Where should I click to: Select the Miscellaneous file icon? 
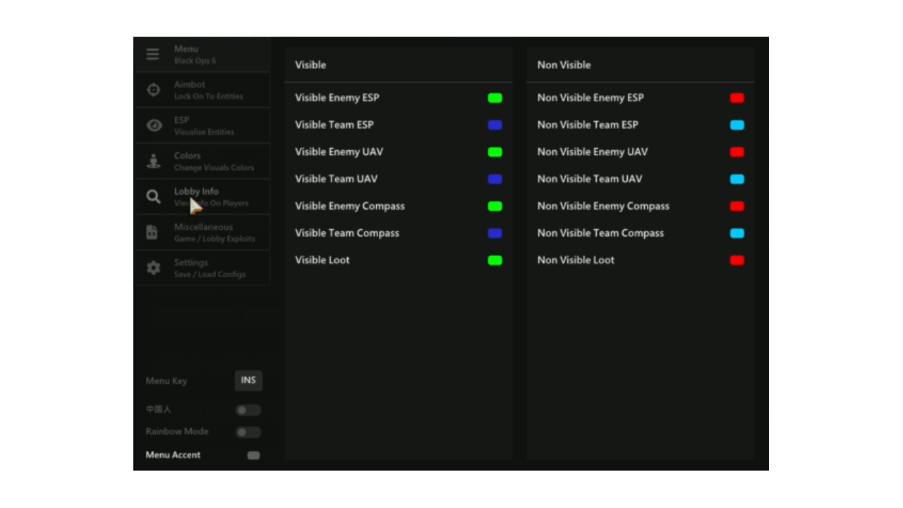point(152,232)
